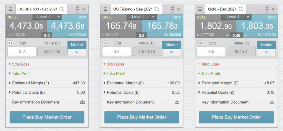Image resolution: width=283 pixels, height=131 pixels.
Task: Download Key Information Document for US SPX 500
Action: tap(82, 102)
